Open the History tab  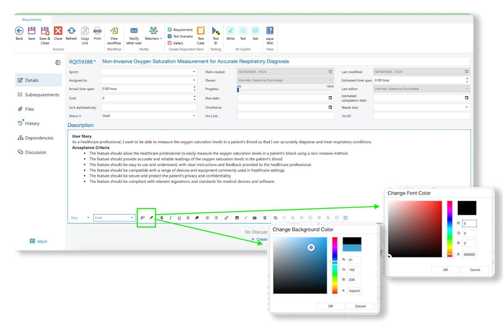click(38, 123)
